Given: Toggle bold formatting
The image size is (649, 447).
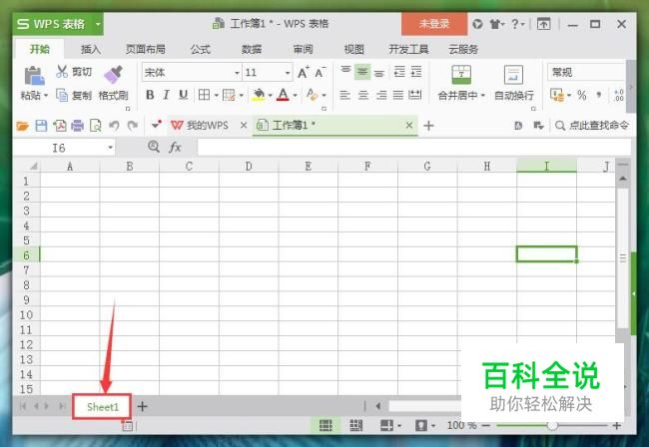Looking at the screenshot, I should [150, 95].
